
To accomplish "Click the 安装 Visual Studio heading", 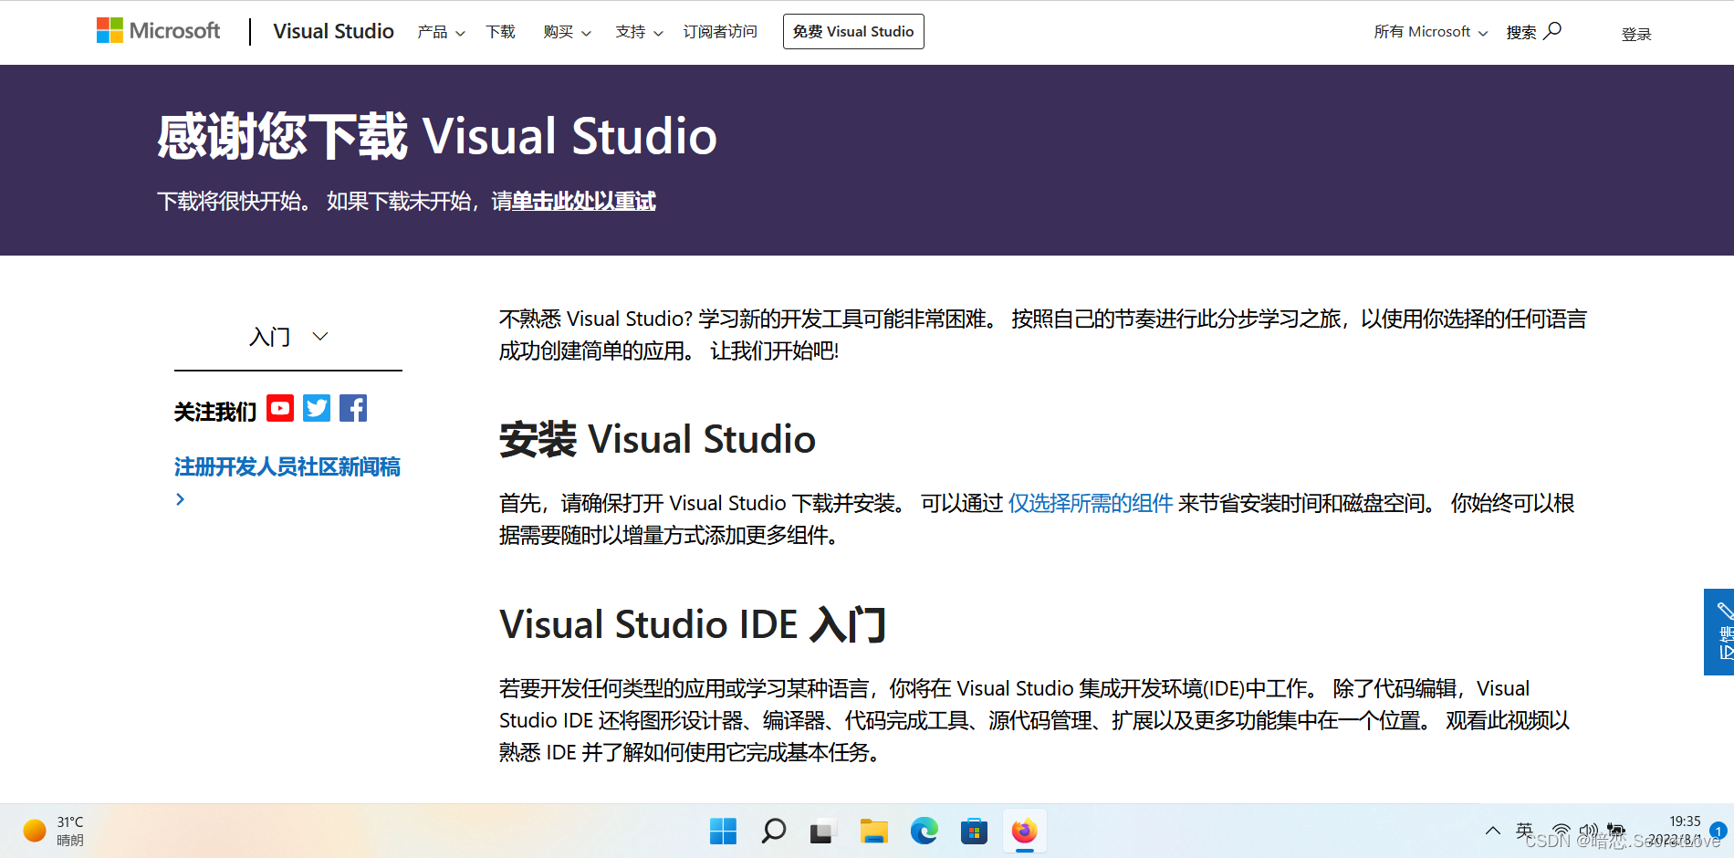I will (657, 439).
